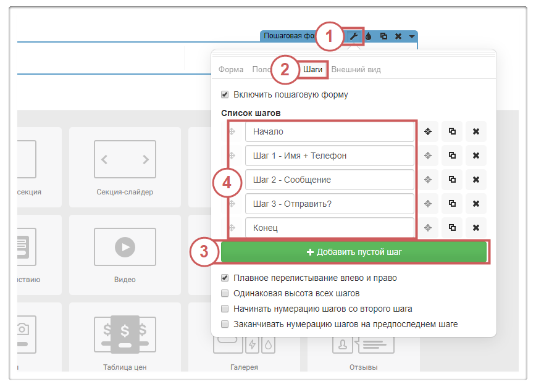Expand widget toolbar dropdown arrow
Screen dimensions: 536x387
coord(412,36)
